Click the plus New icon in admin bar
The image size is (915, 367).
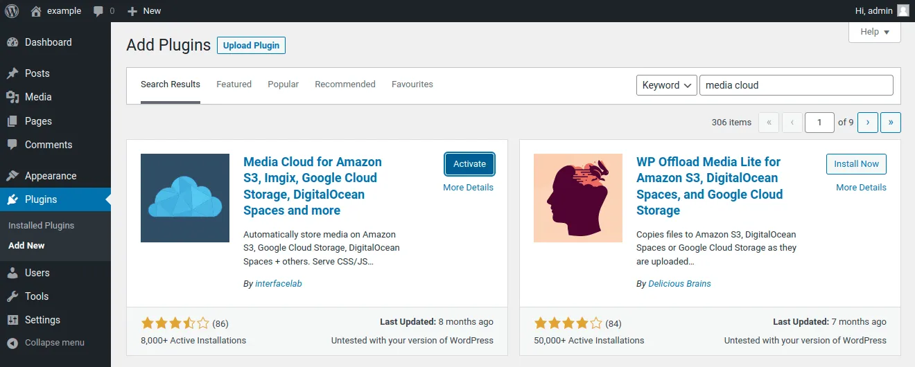[x=132, y=11]
